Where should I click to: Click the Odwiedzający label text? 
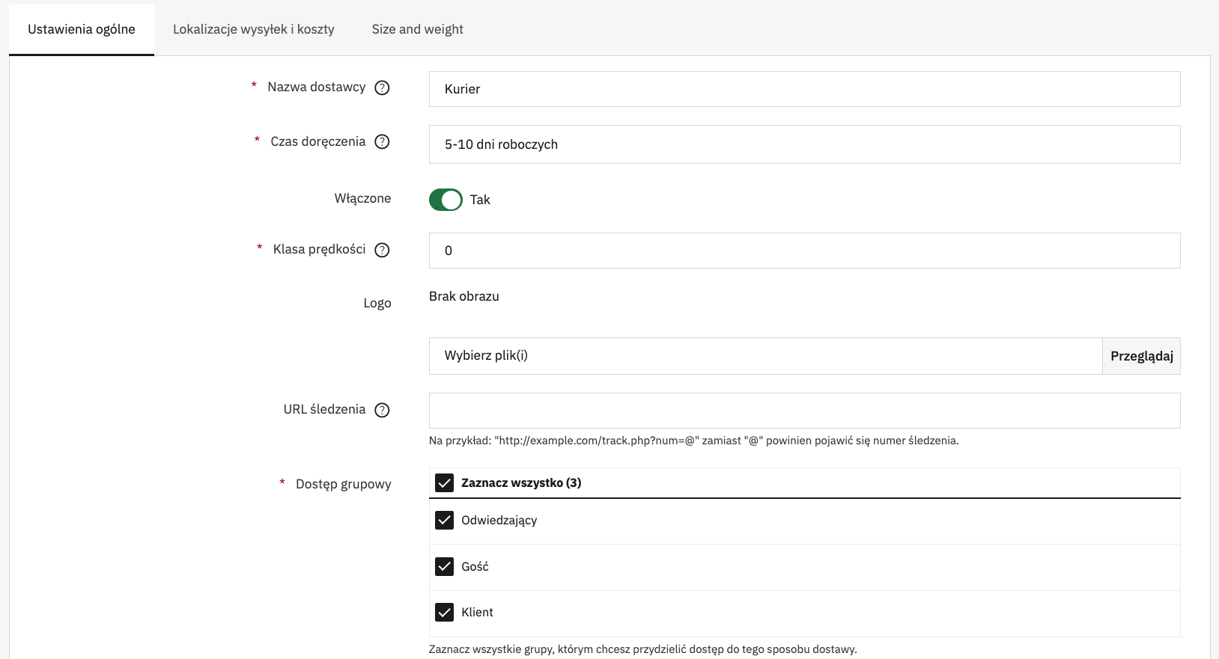coord(499,521)
